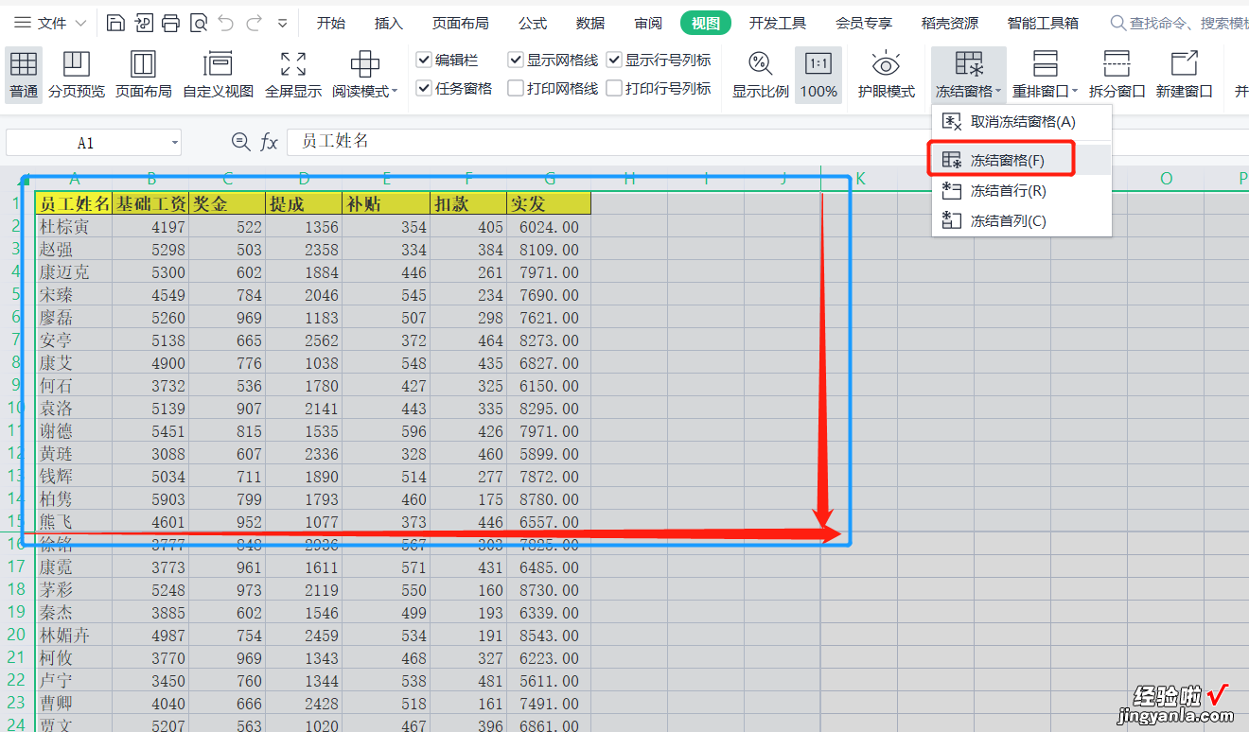Select column header O
The width and height of the screenshot is (1249, 732).
tap(1166, 179)
